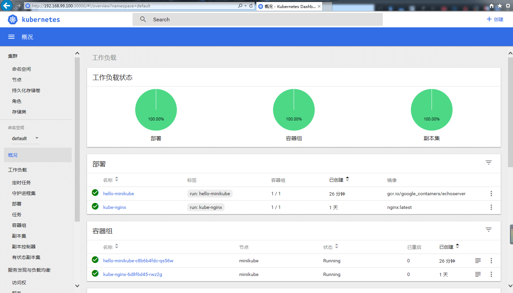Image resolution: width=513 pixels, height=293 pixels.
Task: Open actions menu for kube-nginx deployment
Action: [x=491, y=207]
